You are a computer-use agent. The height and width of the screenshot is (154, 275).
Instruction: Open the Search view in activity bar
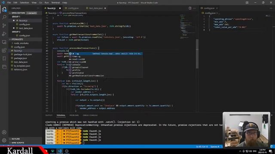click(4, 17)
